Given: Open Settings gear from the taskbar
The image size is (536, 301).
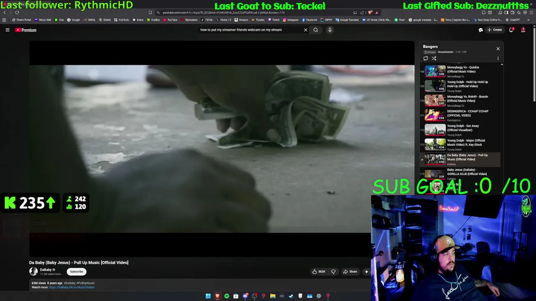Looking at the screenshot, I should click(319, 296).
